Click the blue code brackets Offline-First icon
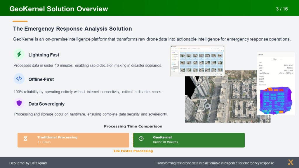 tap(19, 78)
